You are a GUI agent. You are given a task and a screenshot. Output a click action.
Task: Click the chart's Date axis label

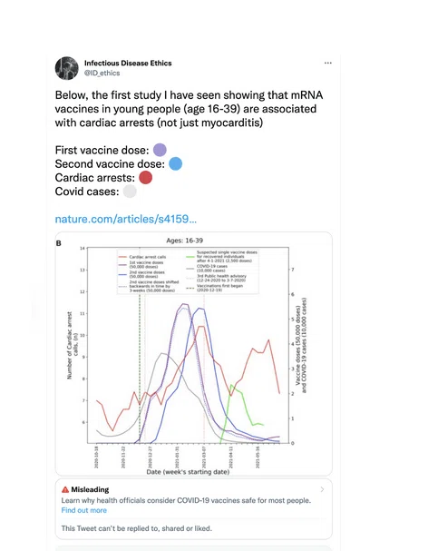(188, 472)
